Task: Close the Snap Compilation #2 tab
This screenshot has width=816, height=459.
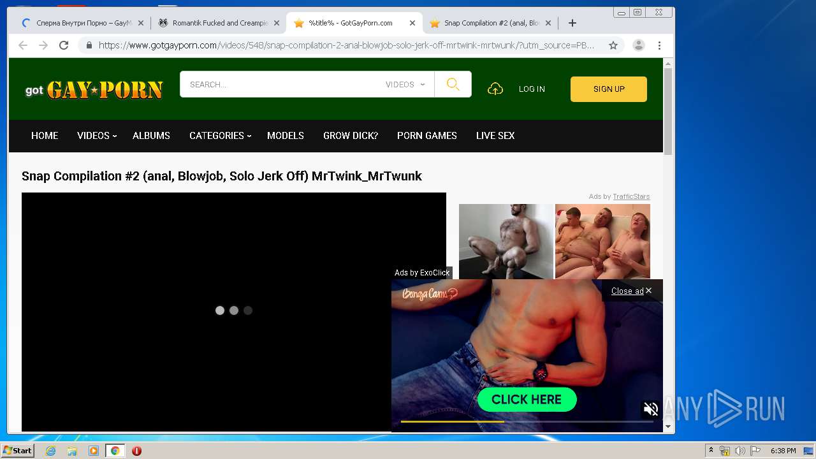Action: (548, 23)
